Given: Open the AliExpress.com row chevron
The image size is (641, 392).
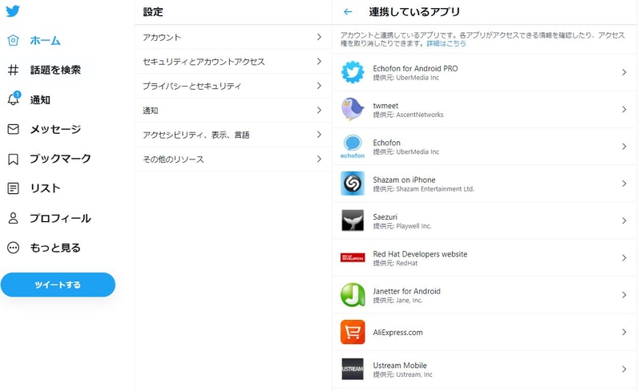Looking at the screenshot, I should (x=624, y=332).
